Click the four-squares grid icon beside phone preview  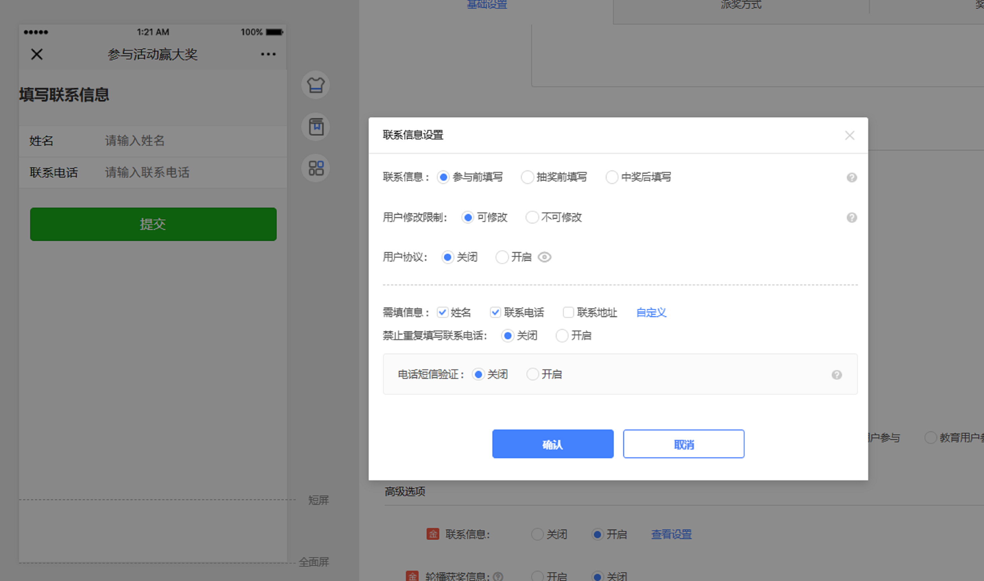316,168
